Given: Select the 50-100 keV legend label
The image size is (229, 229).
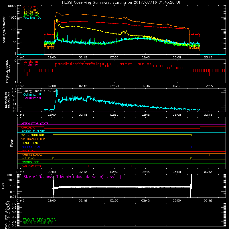Looking at the screenshot, I should 32,18.
